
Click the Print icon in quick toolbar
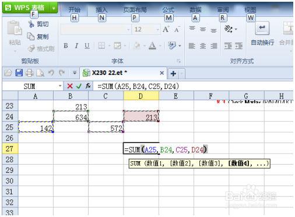tap(29, 73)
